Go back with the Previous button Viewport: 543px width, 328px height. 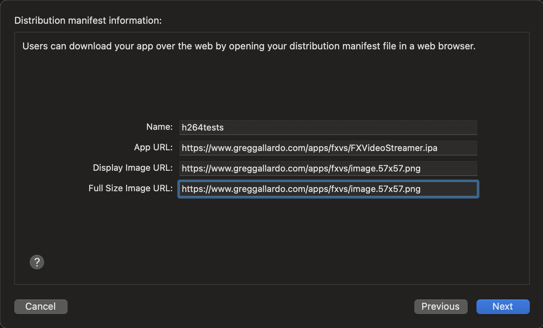coord(441,307)
